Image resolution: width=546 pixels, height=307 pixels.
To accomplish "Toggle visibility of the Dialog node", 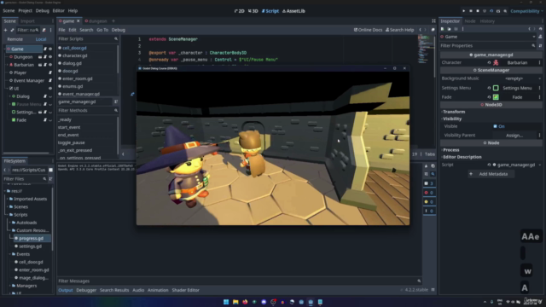I will click(x=50, y=96).
